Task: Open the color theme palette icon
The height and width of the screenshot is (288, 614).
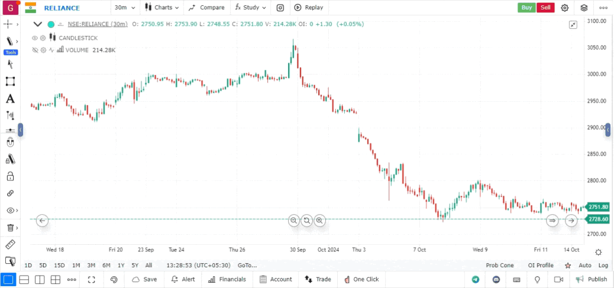Action: pos(114,279)
